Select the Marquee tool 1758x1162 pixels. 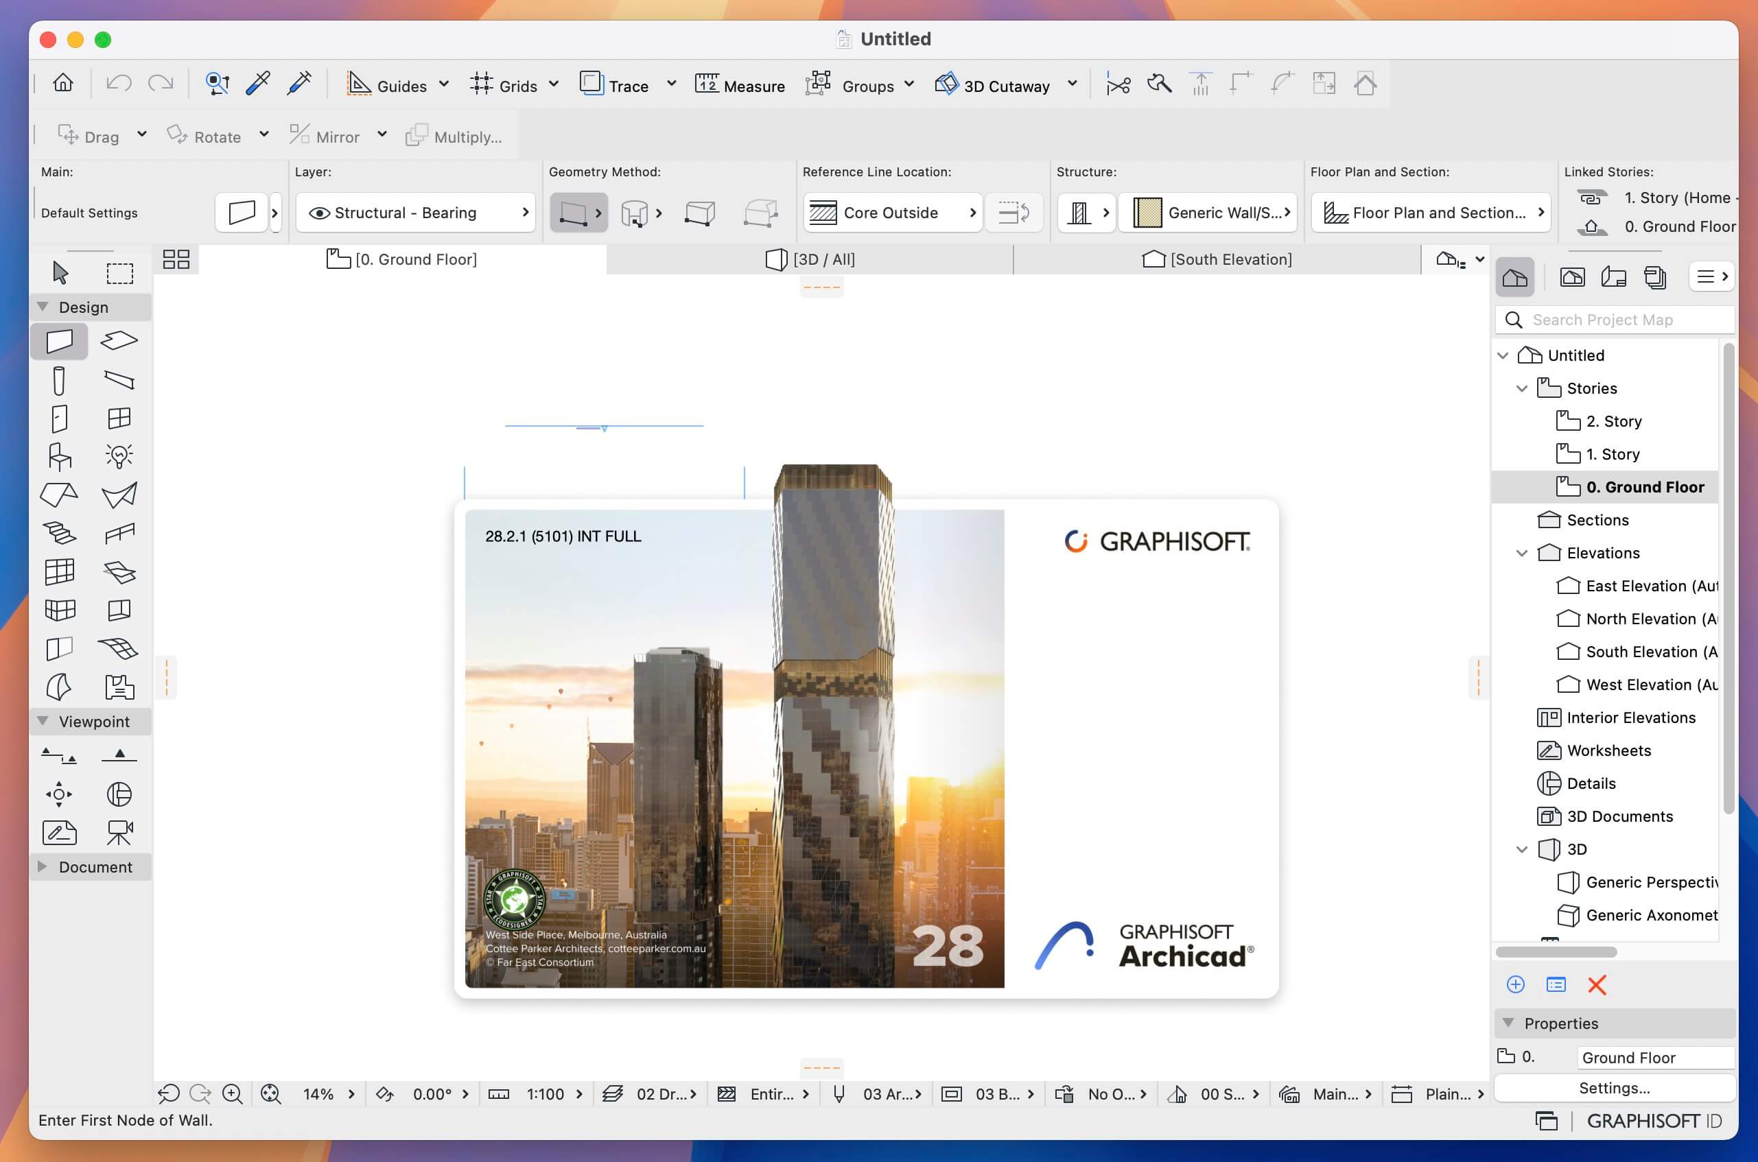119,273
